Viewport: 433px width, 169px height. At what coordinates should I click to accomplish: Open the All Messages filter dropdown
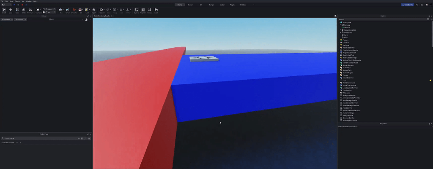[x=7, y=19]
